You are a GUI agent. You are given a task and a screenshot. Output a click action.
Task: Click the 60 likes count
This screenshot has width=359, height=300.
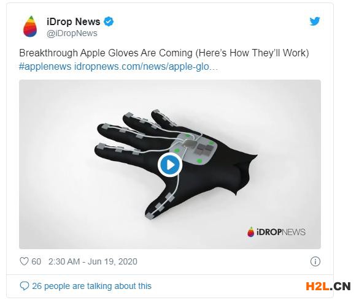36,261
